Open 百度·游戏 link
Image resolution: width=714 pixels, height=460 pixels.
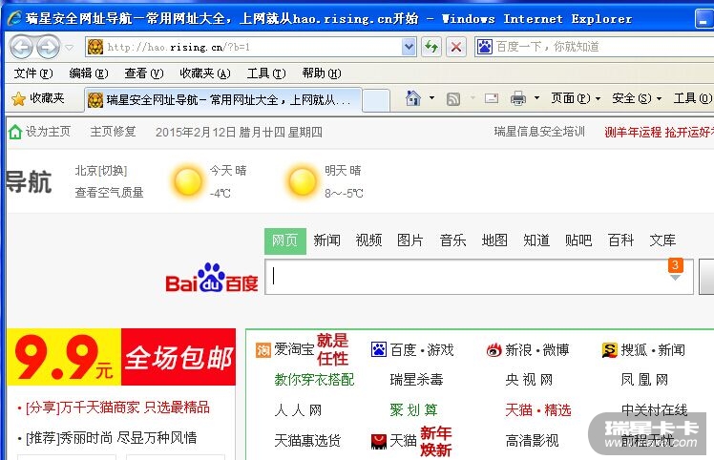click(412, 350)
